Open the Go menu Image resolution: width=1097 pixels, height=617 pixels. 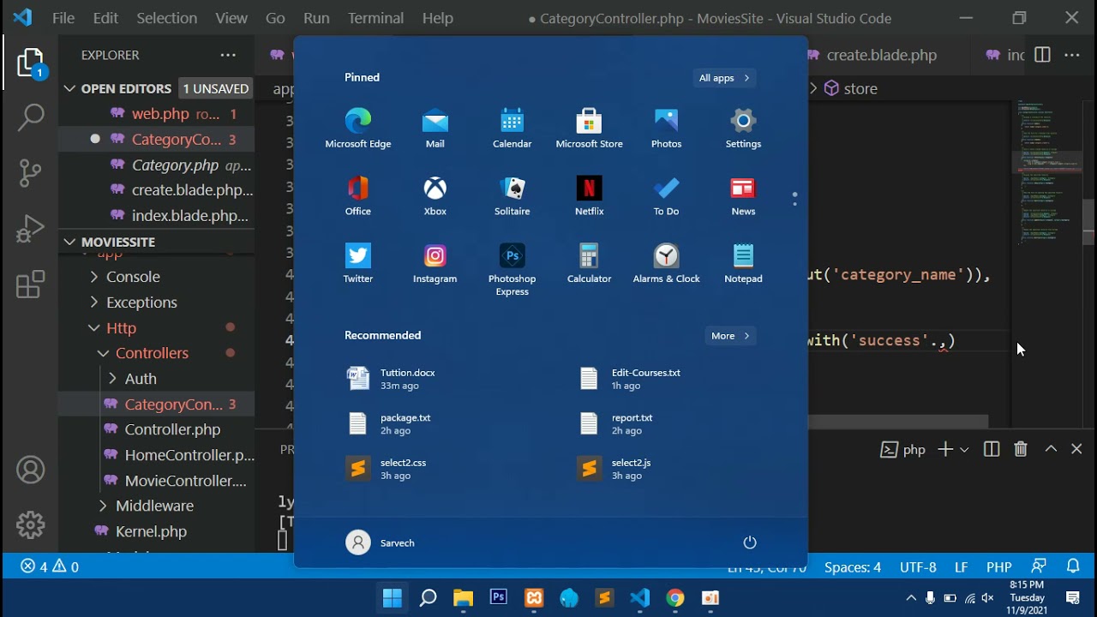click(x=275, y=18)
